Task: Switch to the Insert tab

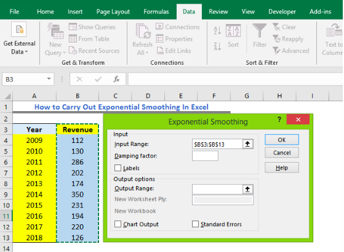Action: [x=75, y=12]
